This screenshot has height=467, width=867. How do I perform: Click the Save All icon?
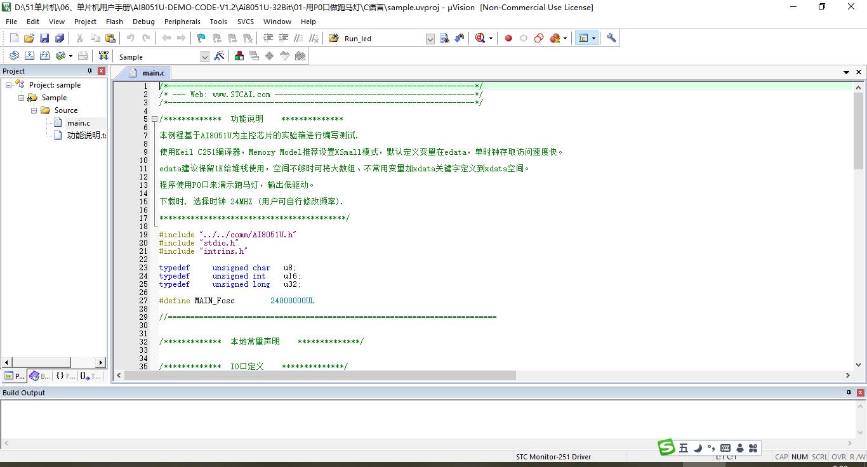coord(60,38)
